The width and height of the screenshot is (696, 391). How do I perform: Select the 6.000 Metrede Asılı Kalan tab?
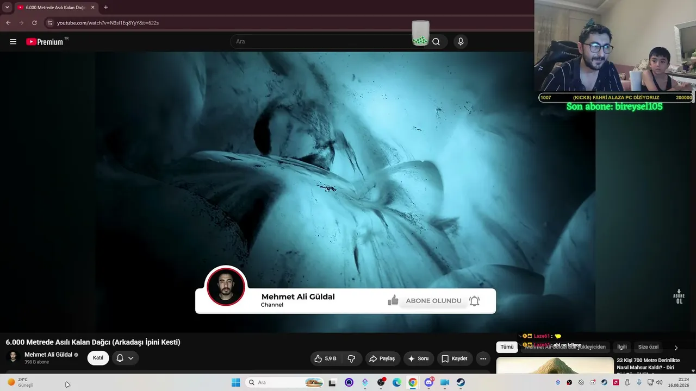click(56, 8)
